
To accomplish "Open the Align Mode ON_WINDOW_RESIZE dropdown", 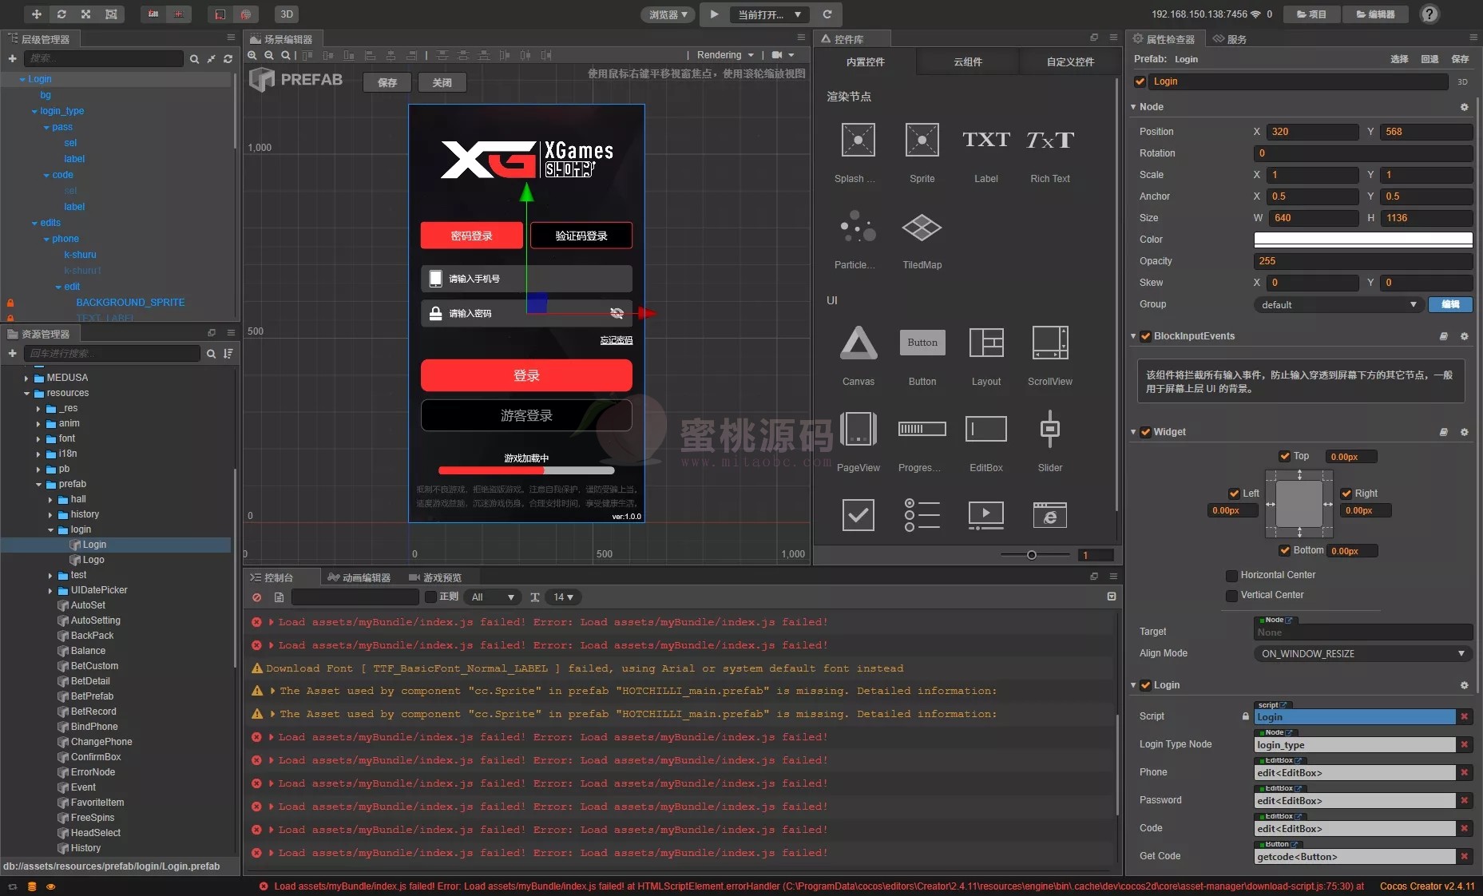I will coord(1362,653).
